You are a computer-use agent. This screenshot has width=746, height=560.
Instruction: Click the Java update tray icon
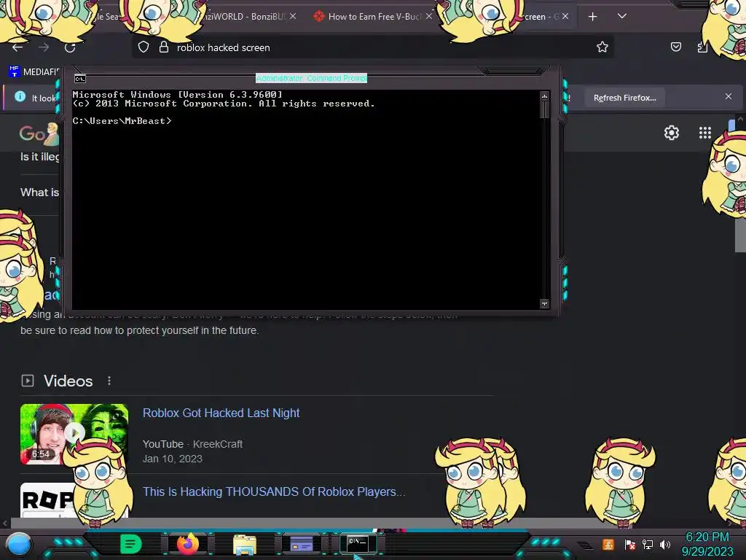pos(608,544)
